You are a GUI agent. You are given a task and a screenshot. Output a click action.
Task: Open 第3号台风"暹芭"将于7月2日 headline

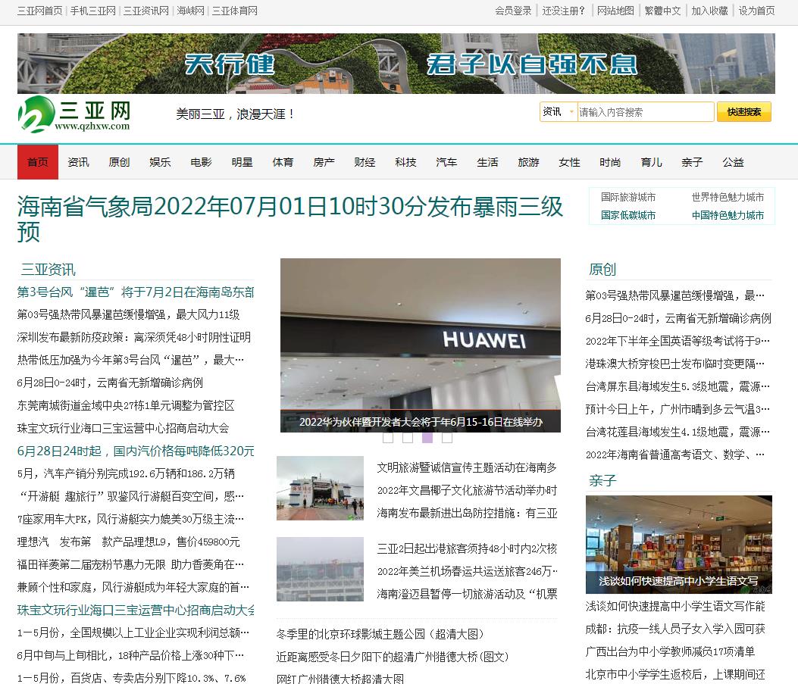(x=136, y=292)
